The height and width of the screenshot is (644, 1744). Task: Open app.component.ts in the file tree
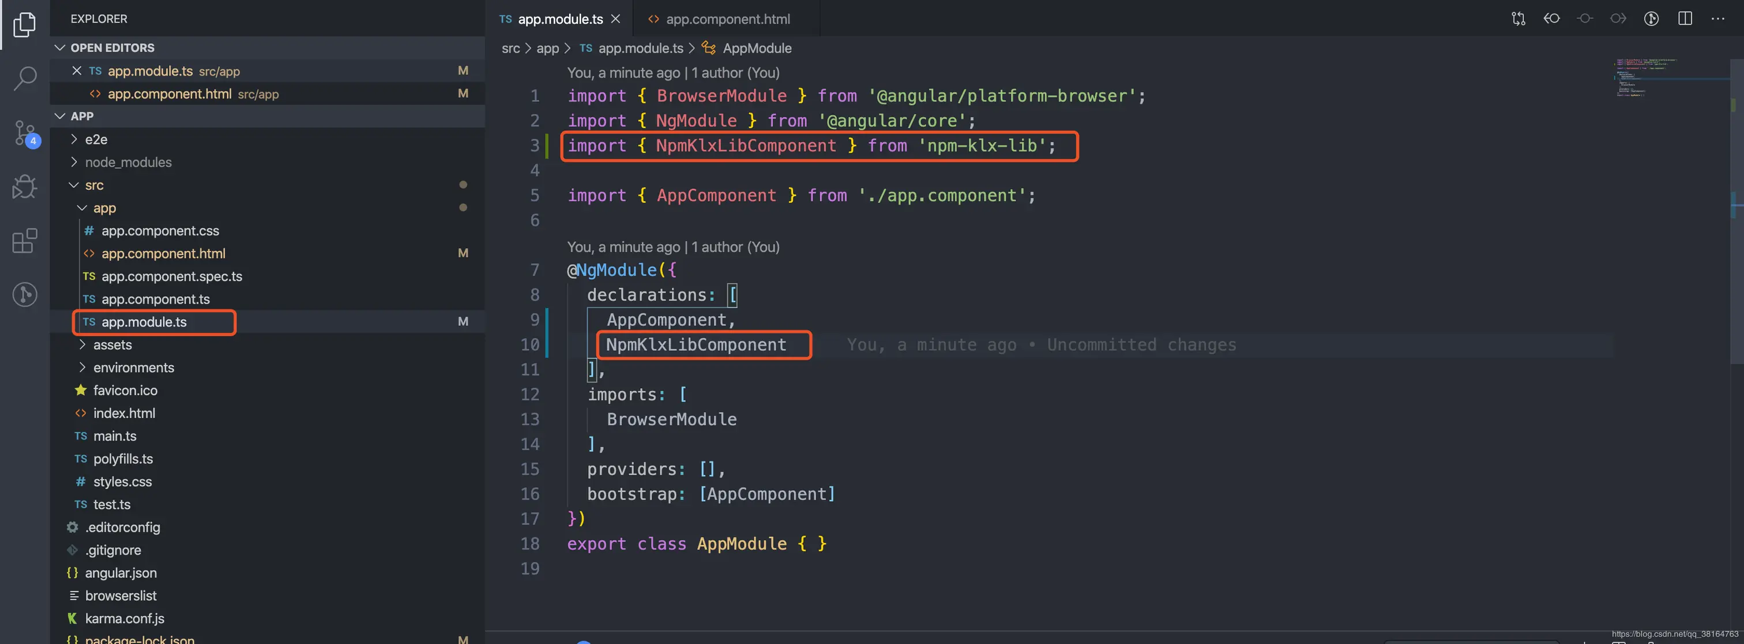tap(155, 299)
